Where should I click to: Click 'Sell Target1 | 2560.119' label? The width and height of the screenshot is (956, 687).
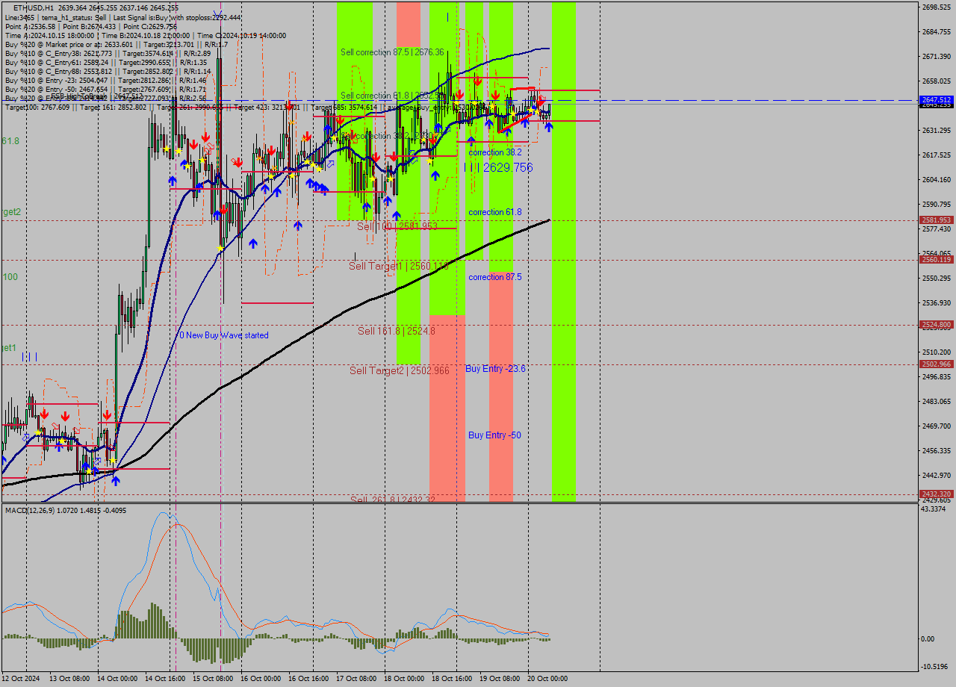click(399, 266)
